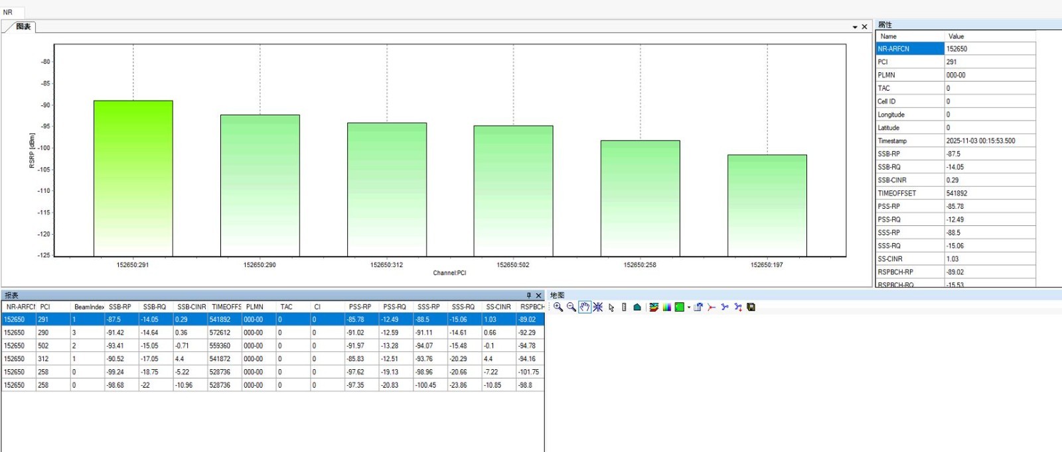
Task: Sort table by SSB-RP column header
Action: click(120, 307)
